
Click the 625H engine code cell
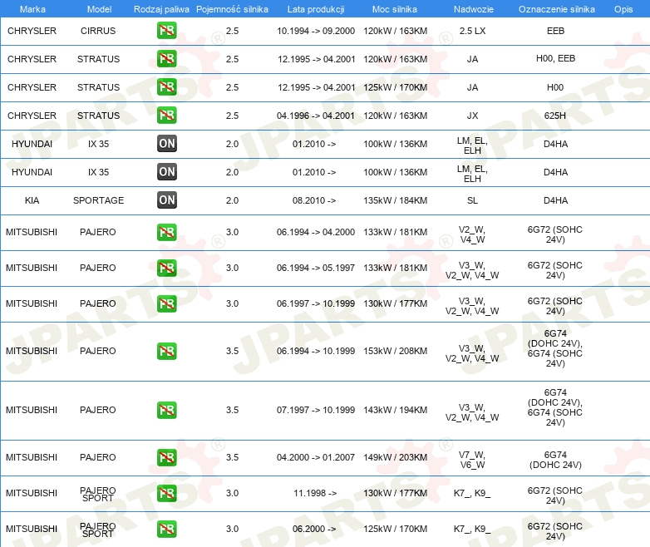[x=555, y=116]
